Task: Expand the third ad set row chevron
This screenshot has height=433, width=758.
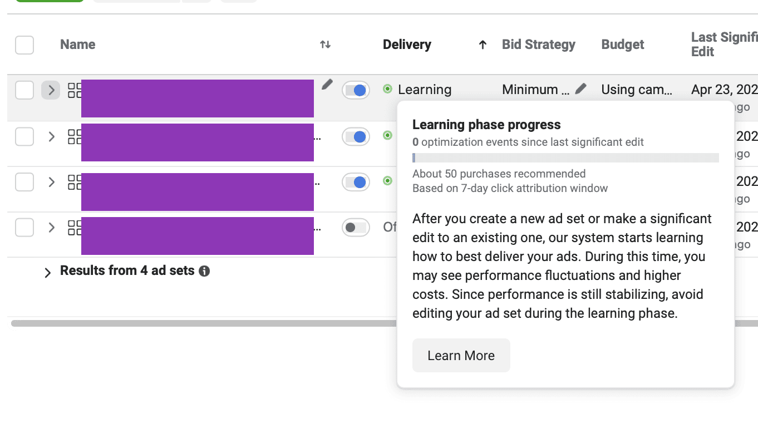Action: (x=51, y=182)
